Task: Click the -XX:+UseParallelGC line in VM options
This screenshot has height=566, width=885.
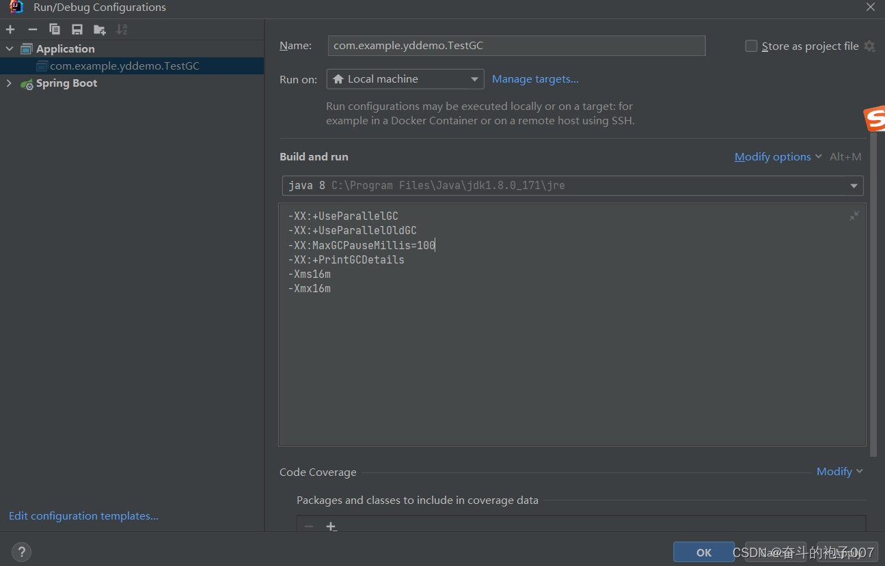Action: (x=343, y=216)
